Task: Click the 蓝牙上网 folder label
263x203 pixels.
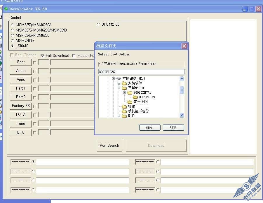Action: point(141,102)
